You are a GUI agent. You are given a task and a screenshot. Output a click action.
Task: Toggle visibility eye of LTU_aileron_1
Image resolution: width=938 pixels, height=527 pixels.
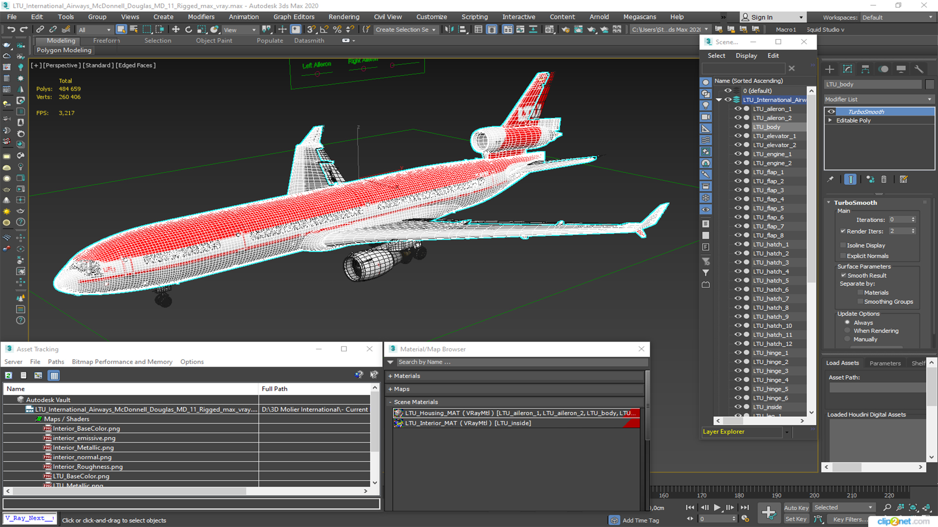(738, 109)
